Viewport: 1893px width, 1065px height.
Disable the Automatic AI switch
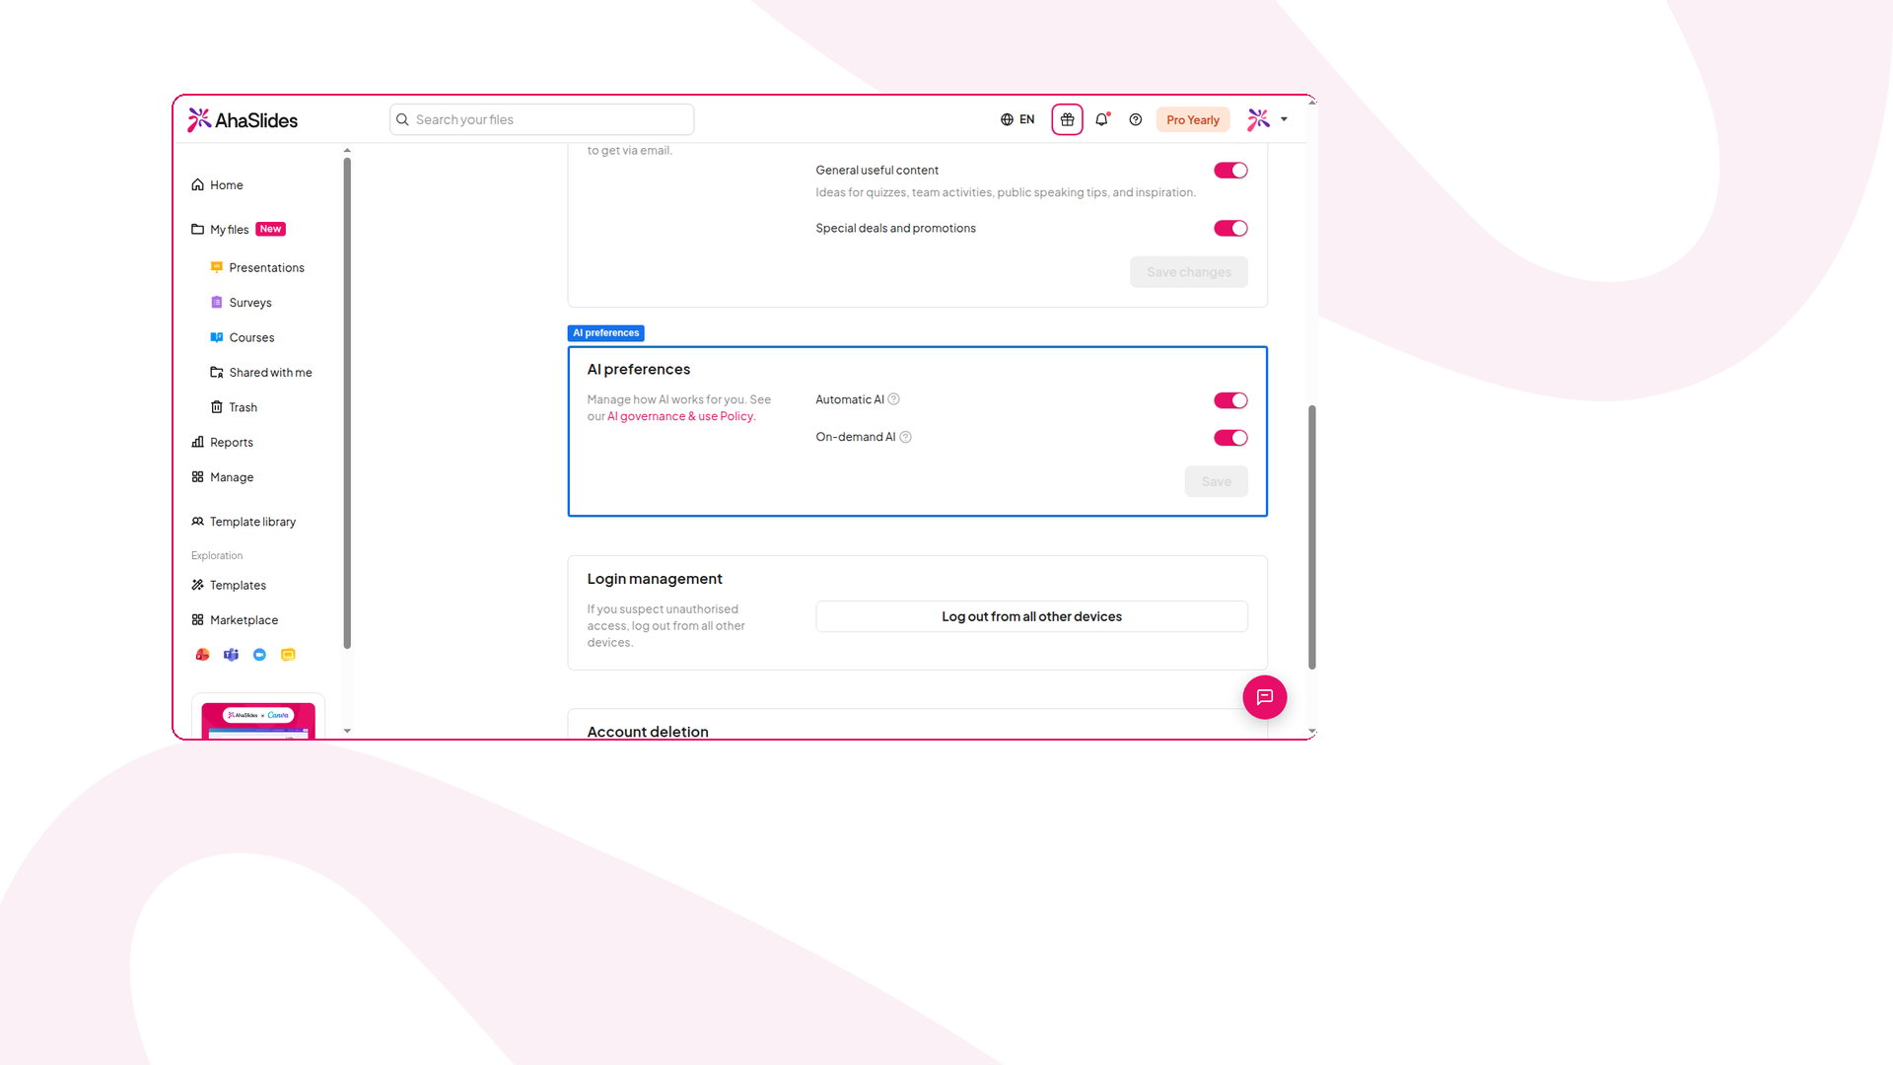pyautogui.click(x=1230, y=400)
